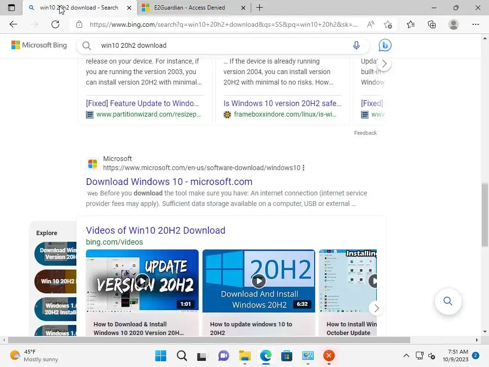The image size is (489, 367).
Task: Advance the video carousel to next
Action: [x=376, y=308]
